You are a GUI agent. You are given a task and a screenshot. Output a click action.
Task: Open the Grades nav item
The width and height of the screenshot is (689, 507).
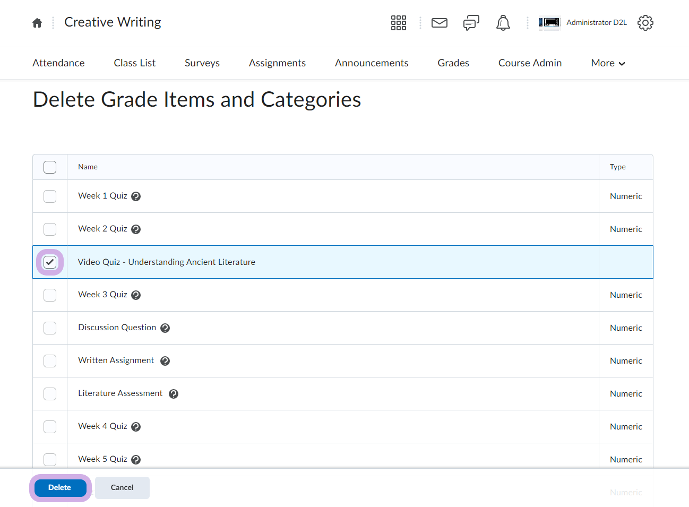coord(453,63)
